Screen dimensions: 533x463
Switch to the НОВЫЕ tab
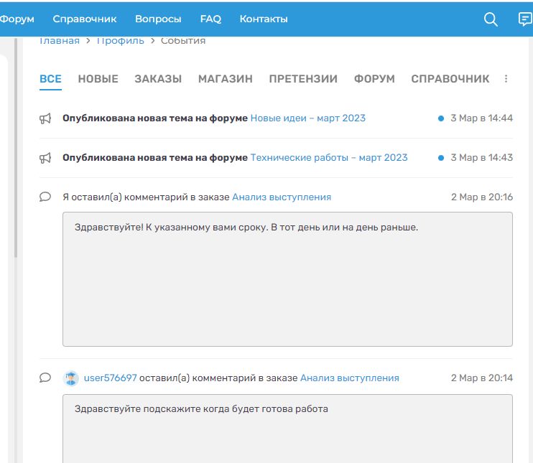(98, 79)
